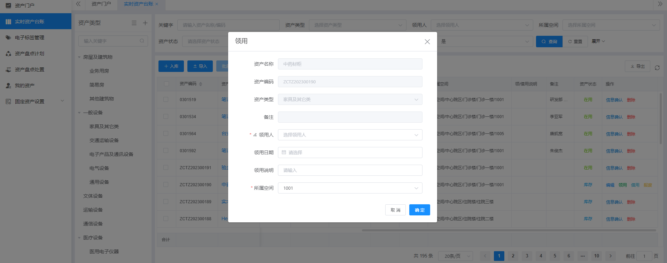Click the refresh icon beside the 导出 button
The width and height of the screenshot is (667, 263).
click(657, 68)
